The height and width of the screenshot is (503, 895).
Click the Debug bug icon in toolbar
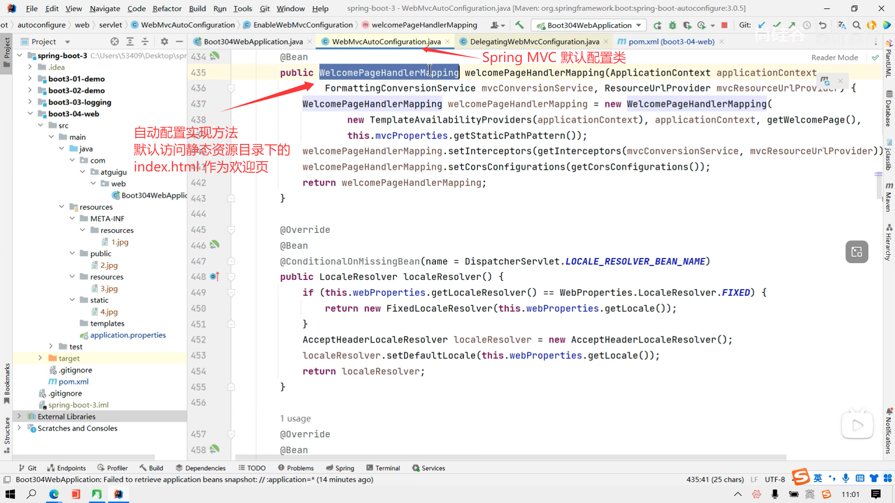point(672,25)
